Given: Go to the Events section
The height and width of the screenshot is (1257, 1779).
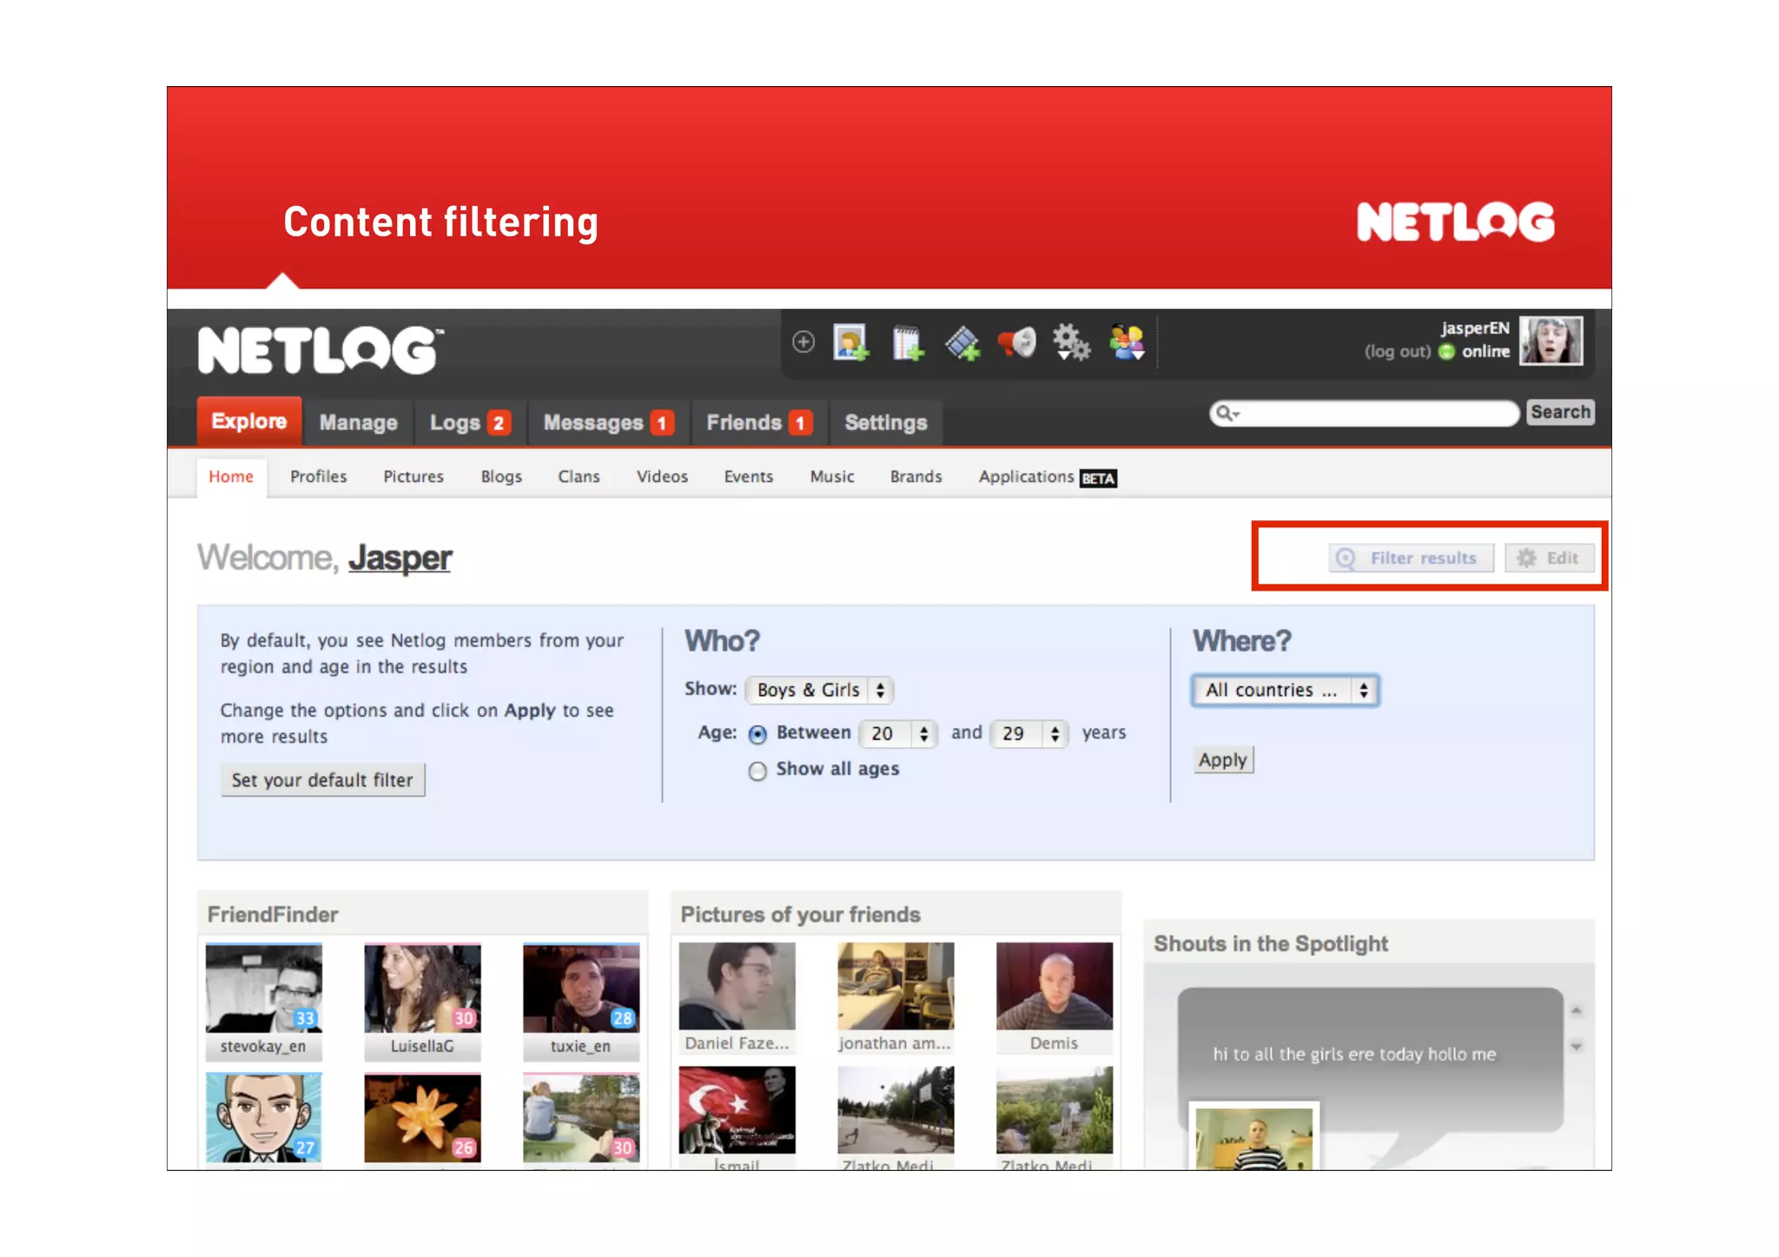Looking at the screenshot, I should click(x=748, y=477).
